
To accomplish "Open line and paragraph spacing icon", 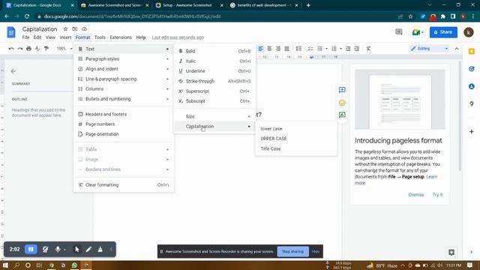I will [298, 49].
